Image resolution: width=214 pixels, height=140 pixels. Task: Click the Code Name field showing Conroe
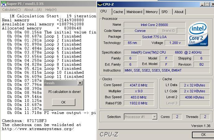coord(140,31)
